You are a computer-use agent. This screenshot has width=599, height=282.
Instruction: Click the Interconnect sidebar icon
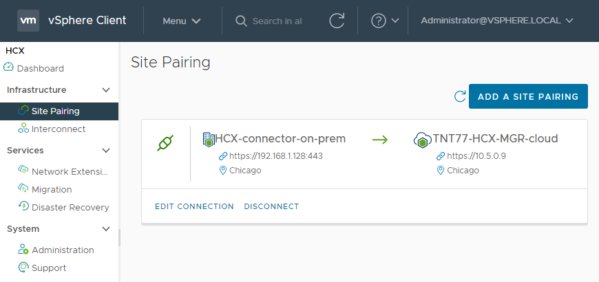pyautogui.click(x=23, y=129)
